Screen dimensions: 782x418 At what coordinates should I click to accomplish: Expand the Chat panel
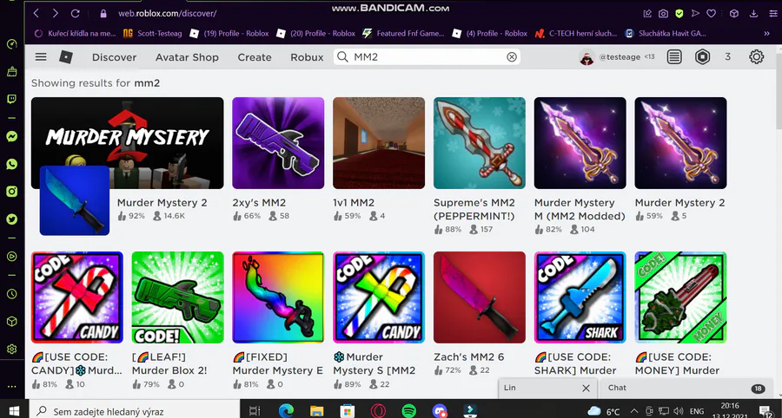click(687, 389)
